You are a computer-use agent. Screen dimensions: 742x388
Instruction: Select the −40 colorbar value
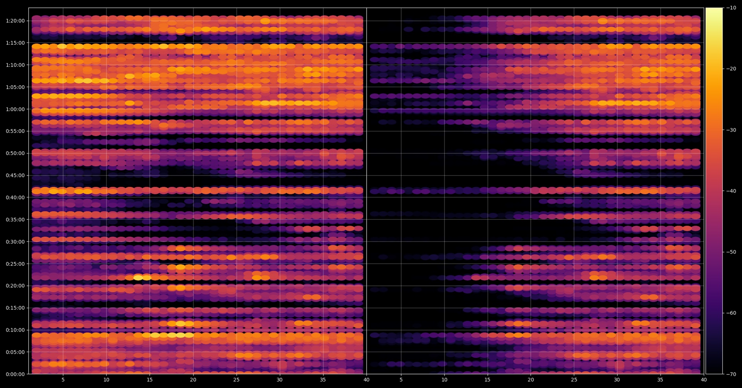[x=731, y=191]
